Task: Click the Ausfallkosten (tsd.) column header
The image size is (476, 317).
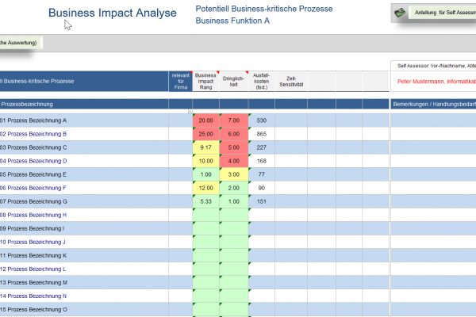Action: coord(261,80)
